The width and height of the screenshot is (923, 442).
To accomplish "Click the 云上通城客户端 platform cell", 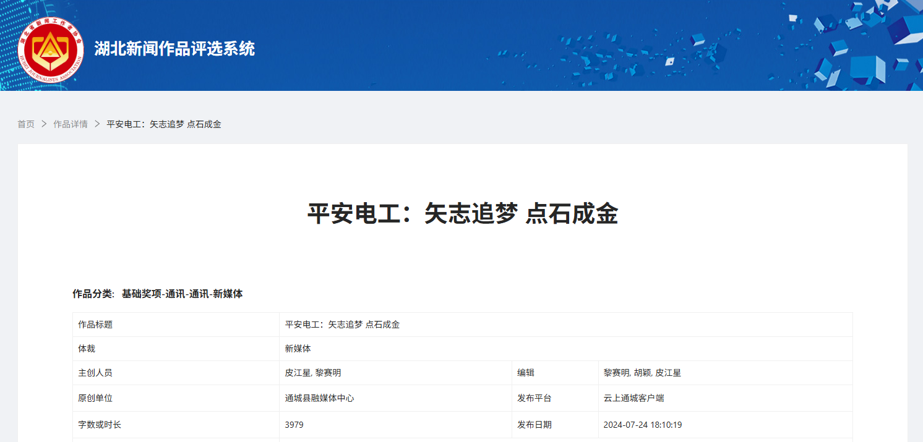I will coord(634,398).
